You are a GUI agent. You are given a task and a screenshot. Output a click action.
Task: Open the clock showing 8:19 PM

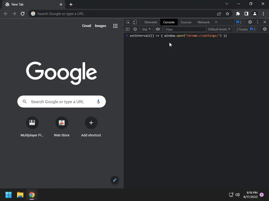tap(250, 195)
